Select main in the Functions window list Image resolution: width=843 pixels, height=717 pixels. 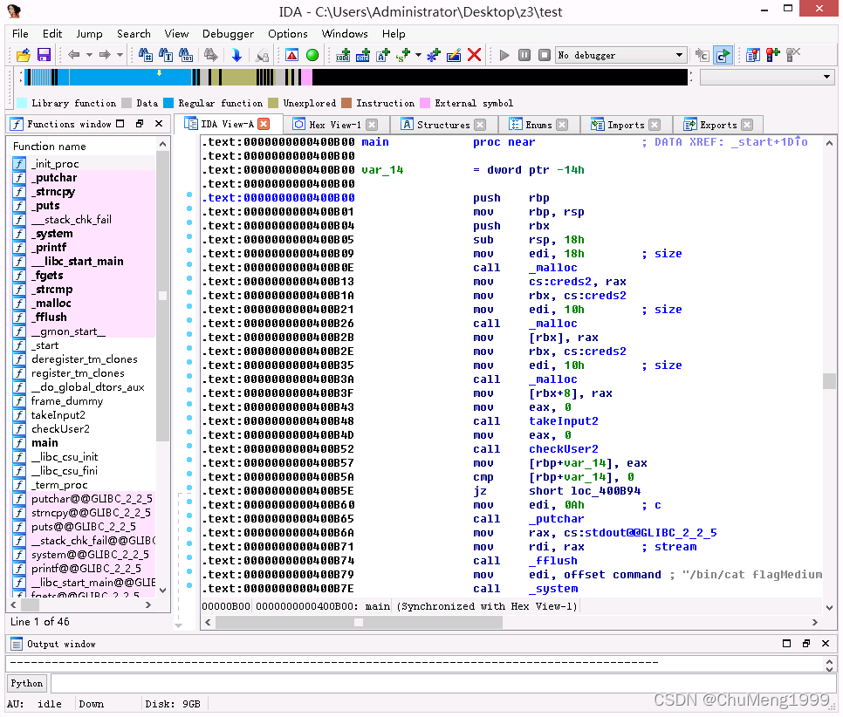click(x=45, y=443)
